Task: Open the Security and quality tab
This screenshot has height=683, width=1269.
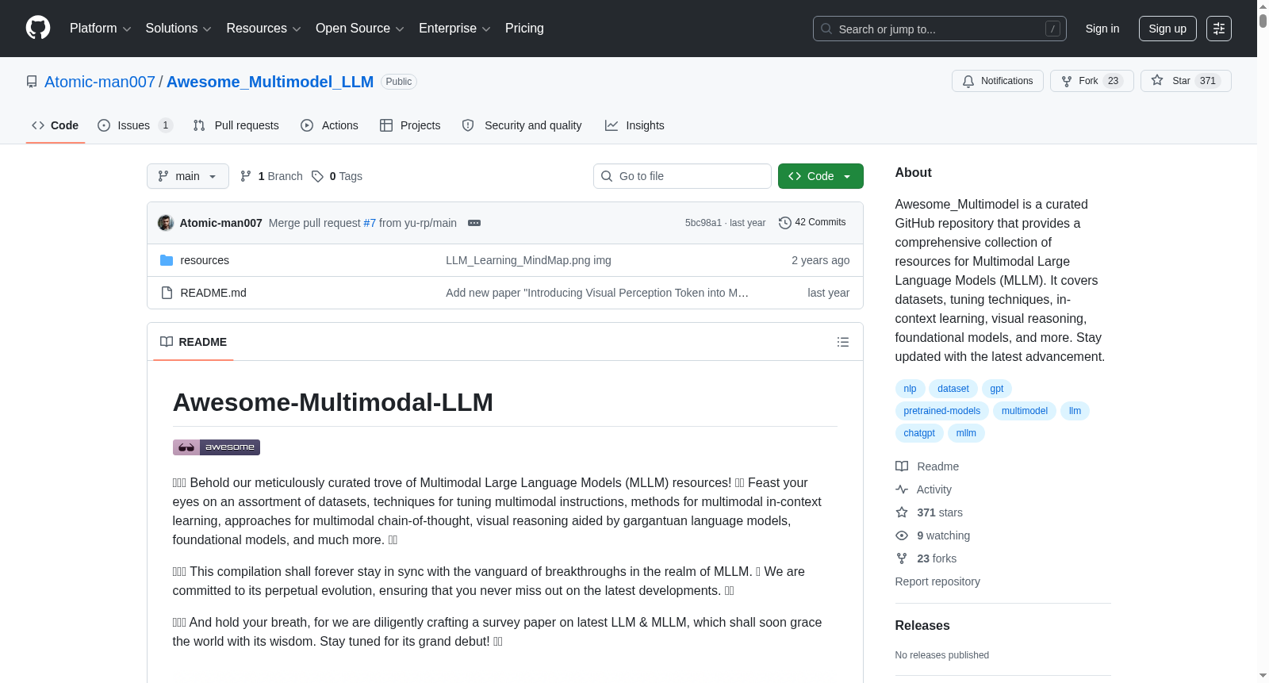Action: pyautogui.click(x=522, y=125)
